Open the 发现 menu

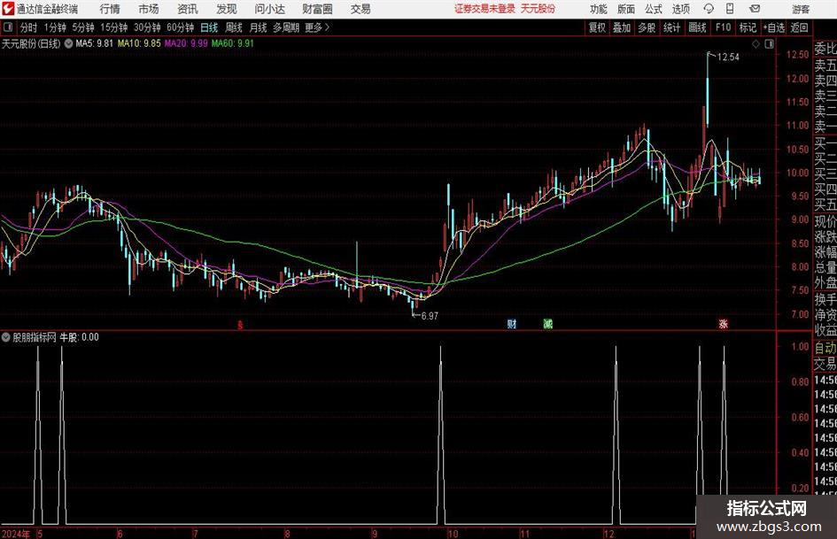click(x=227, y=9)
